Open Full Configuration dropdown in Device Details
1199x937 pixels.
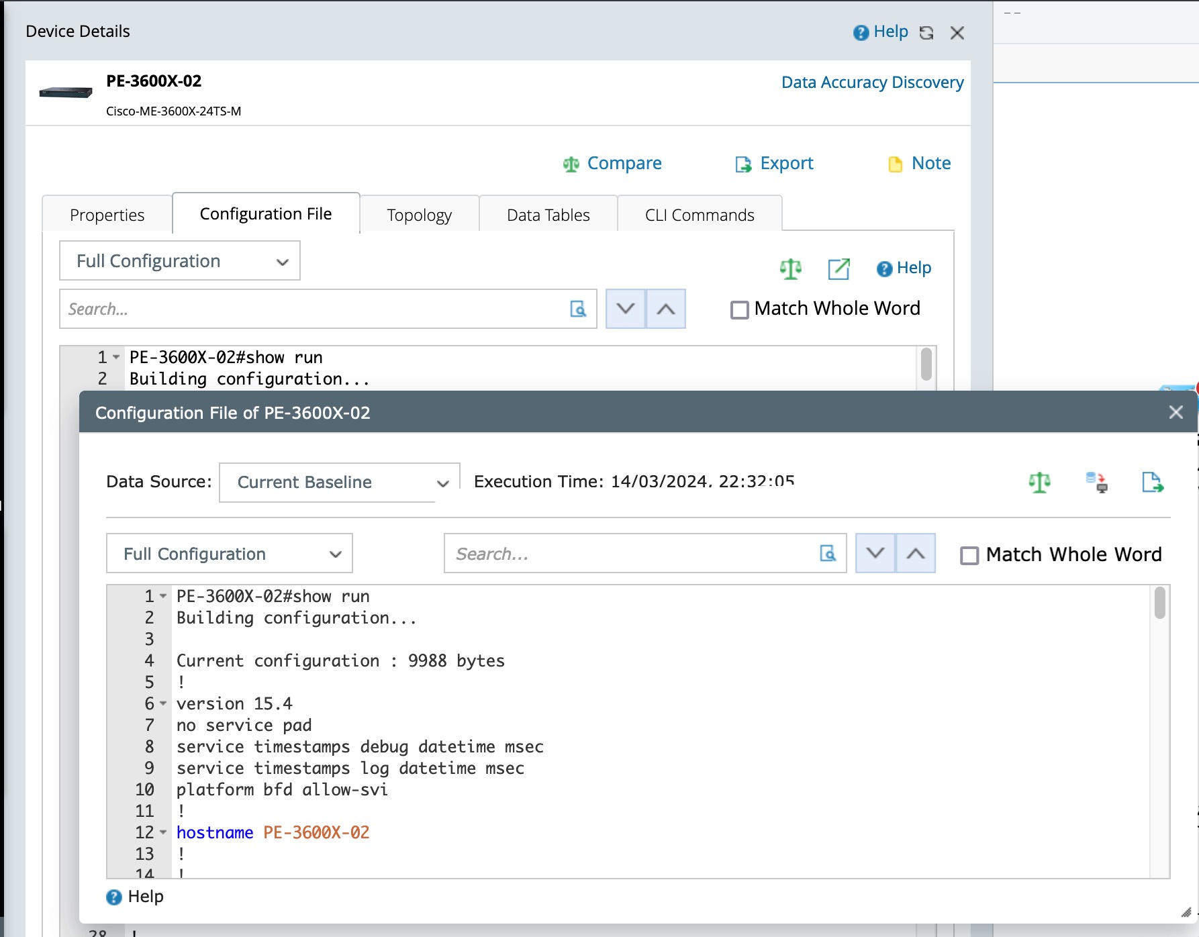pyautogui.click(x=179, y=261)
